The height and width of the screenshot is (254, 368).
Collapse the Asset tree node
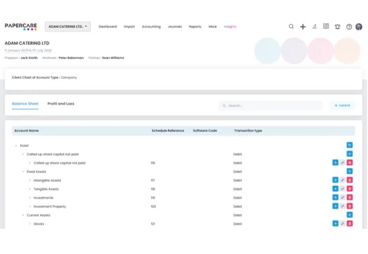(16, 146)
